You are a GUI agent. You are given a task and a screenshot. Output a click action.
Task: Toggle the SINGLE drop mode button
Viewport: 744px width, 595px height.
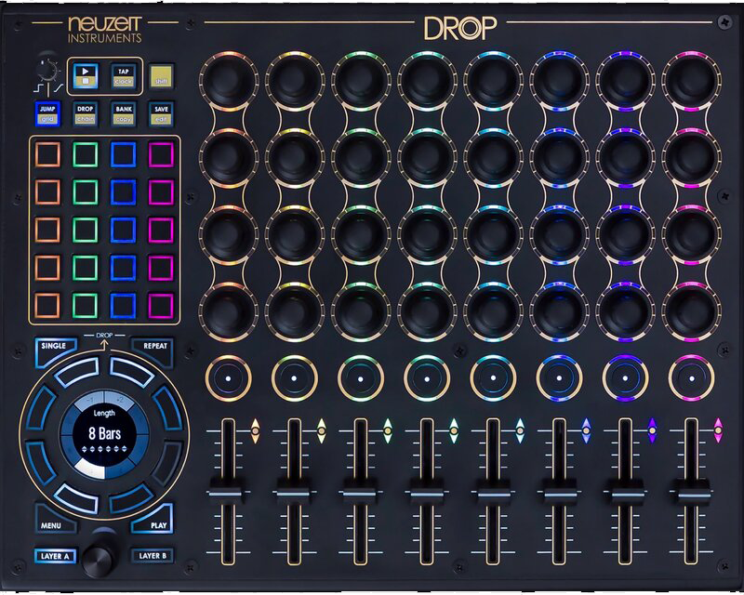(x=54, y=347)
